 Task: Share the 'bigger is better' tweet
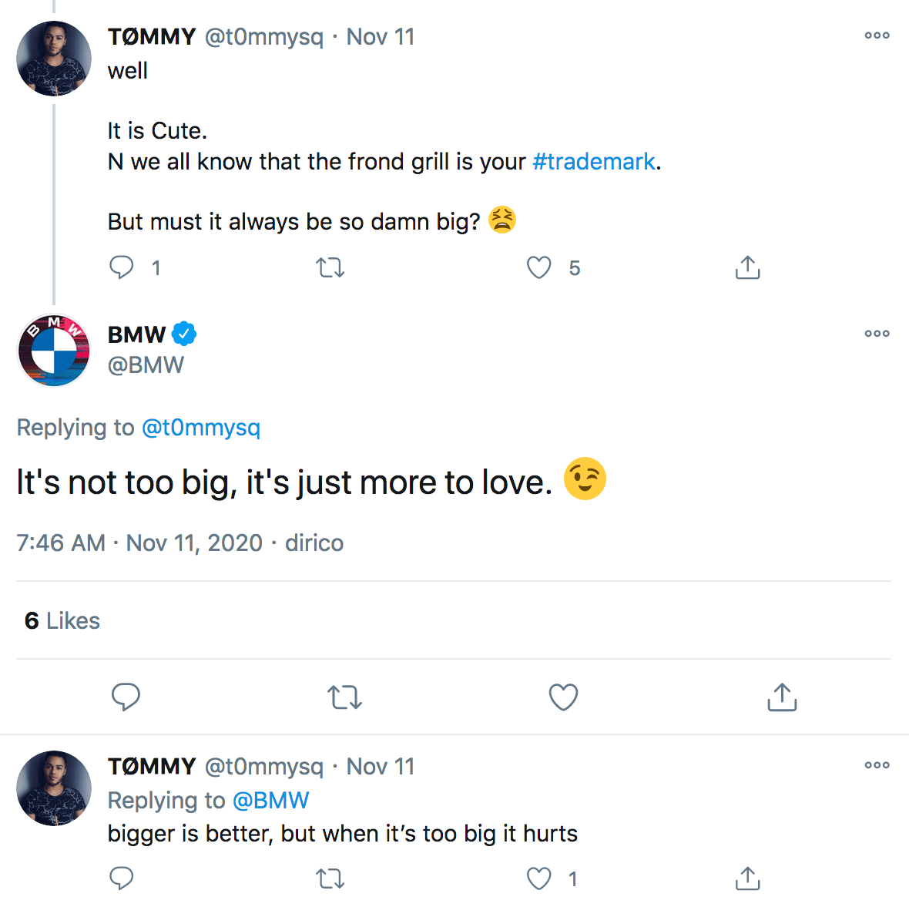747,879
